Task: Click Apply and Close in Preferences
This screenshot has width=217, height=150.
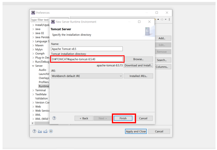Action: coord(136,131)
